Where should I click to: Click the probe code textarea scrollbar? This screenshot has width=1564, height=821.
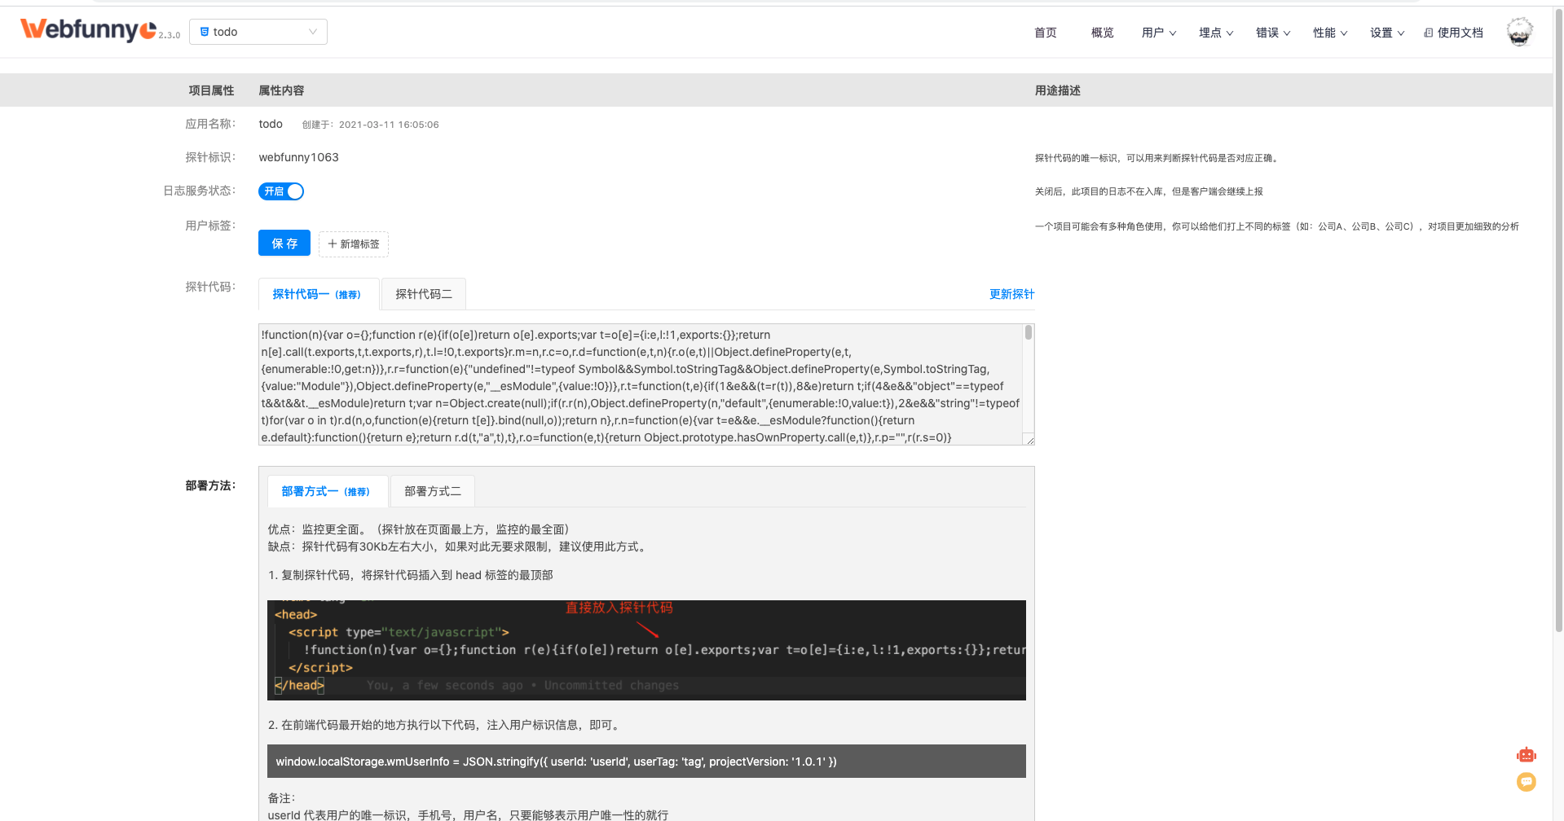coord(1029,332)
